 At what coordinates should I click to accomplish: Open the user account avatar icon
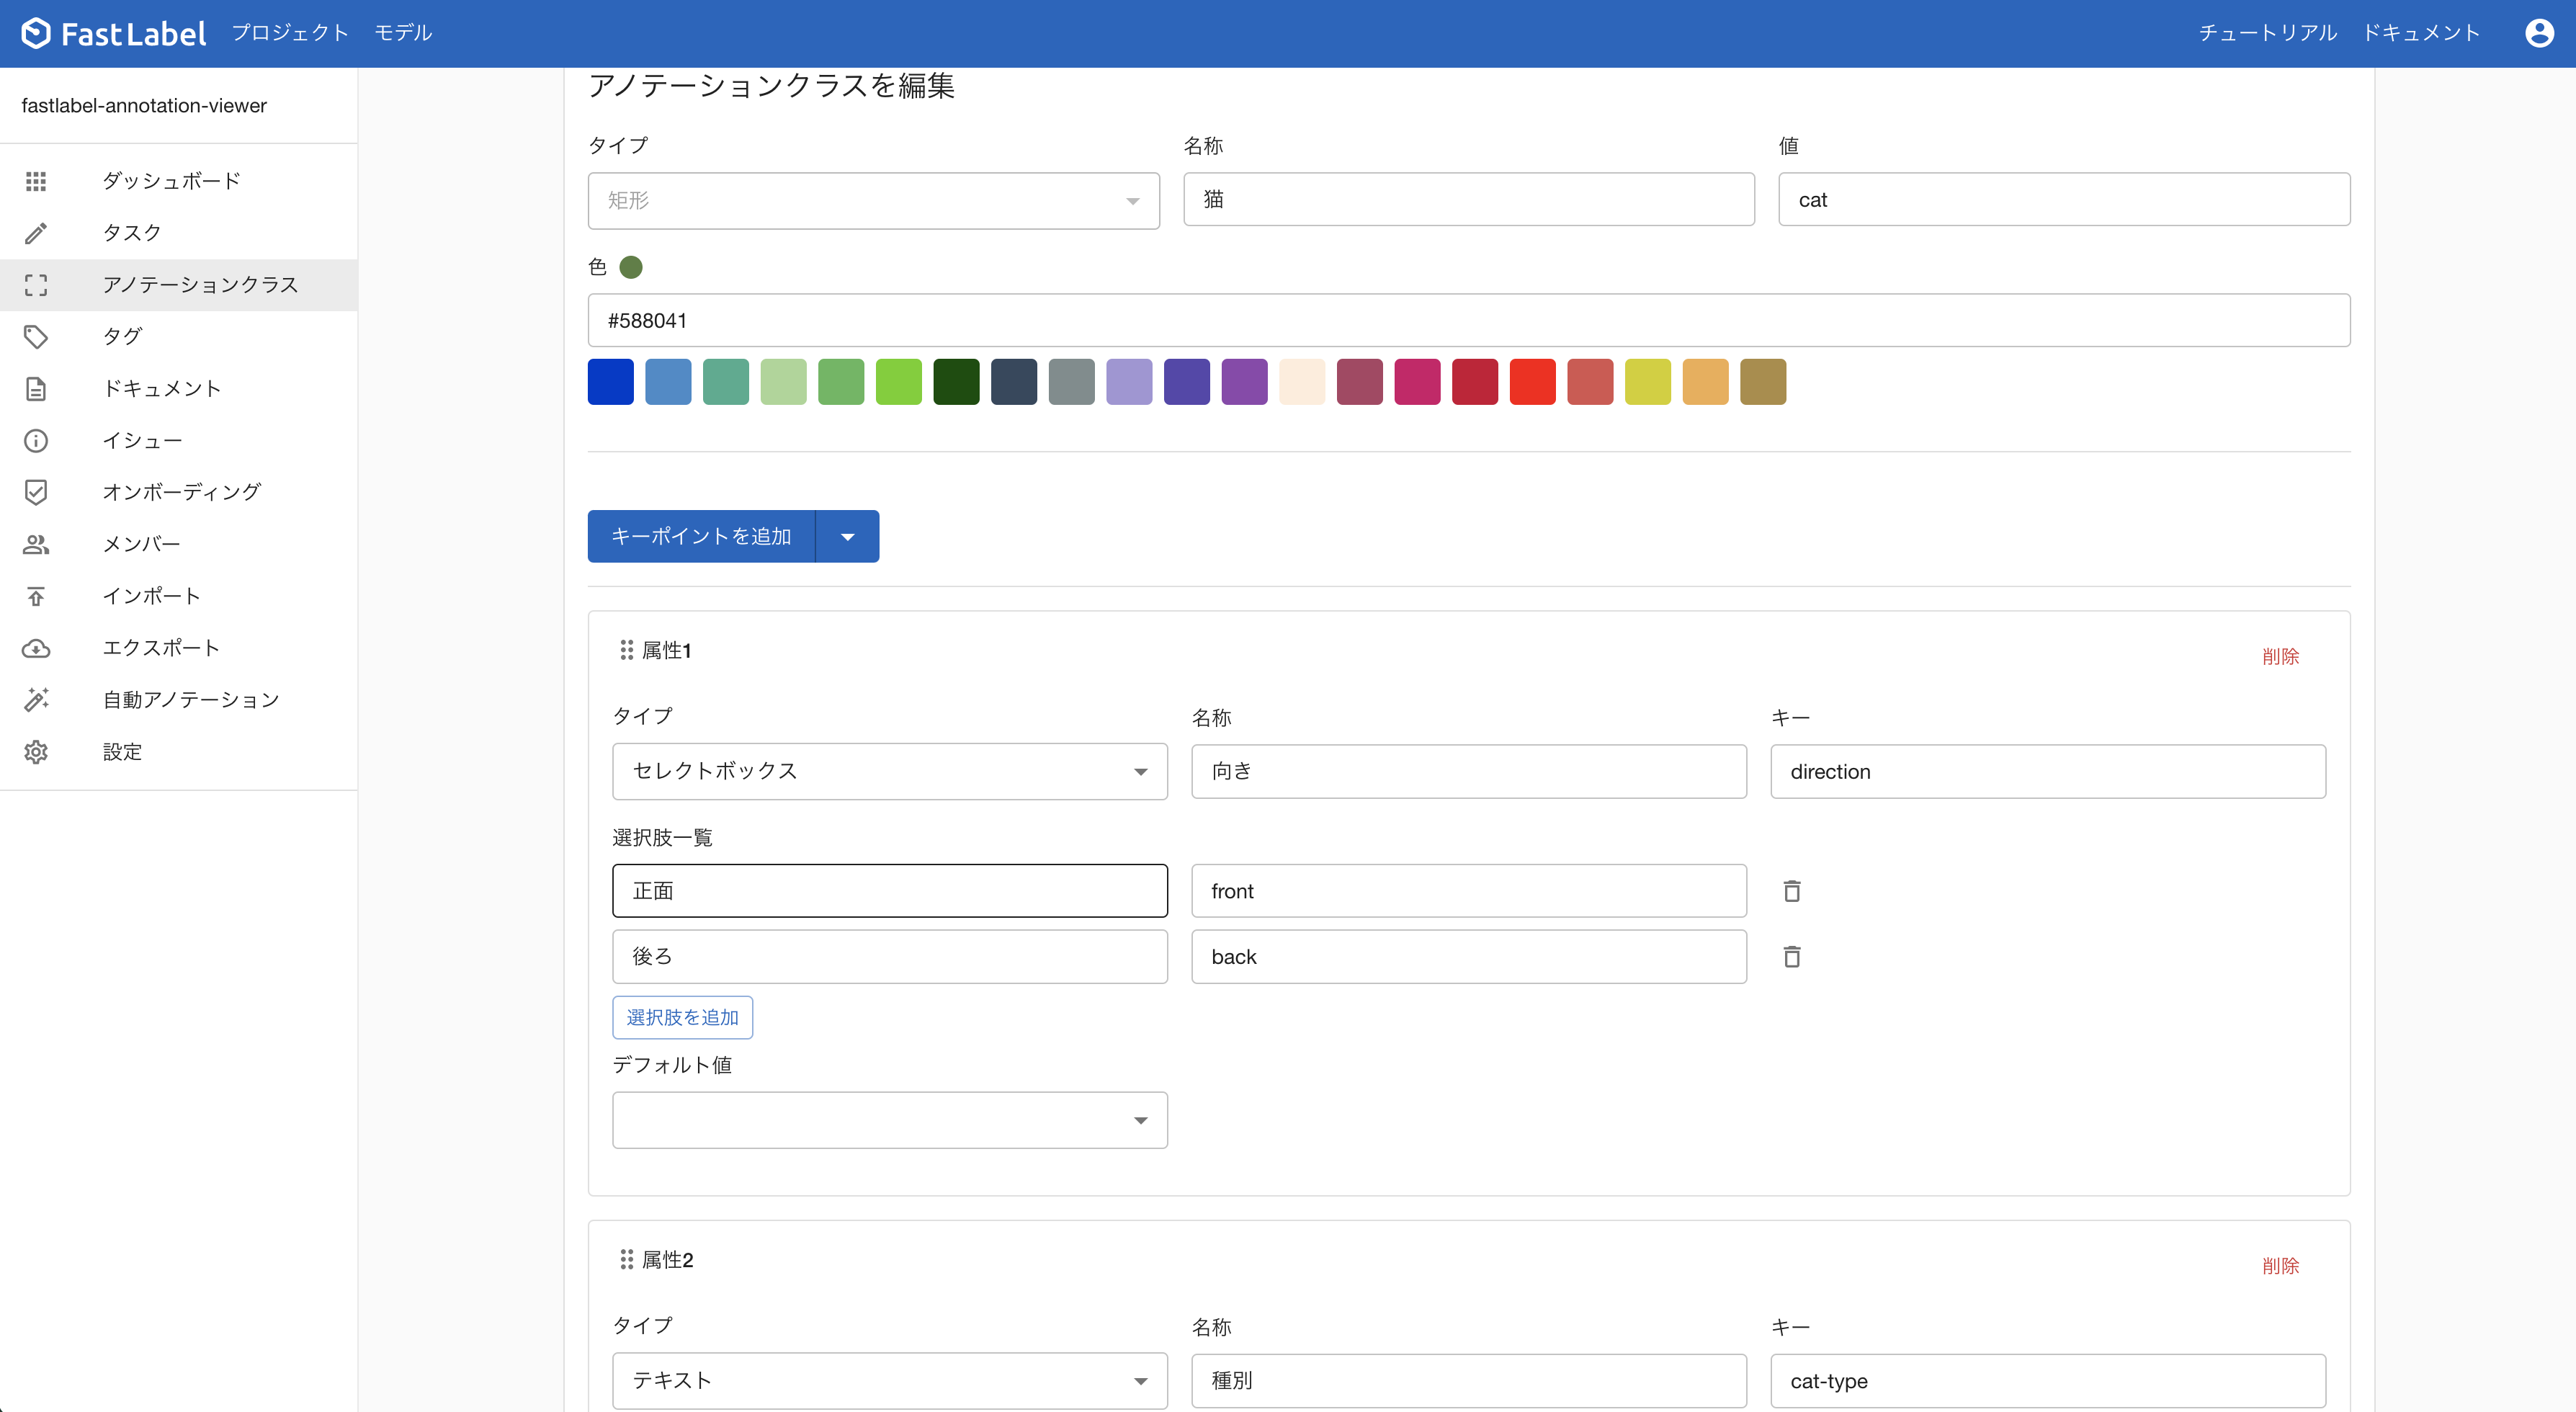click(2539, 33)
